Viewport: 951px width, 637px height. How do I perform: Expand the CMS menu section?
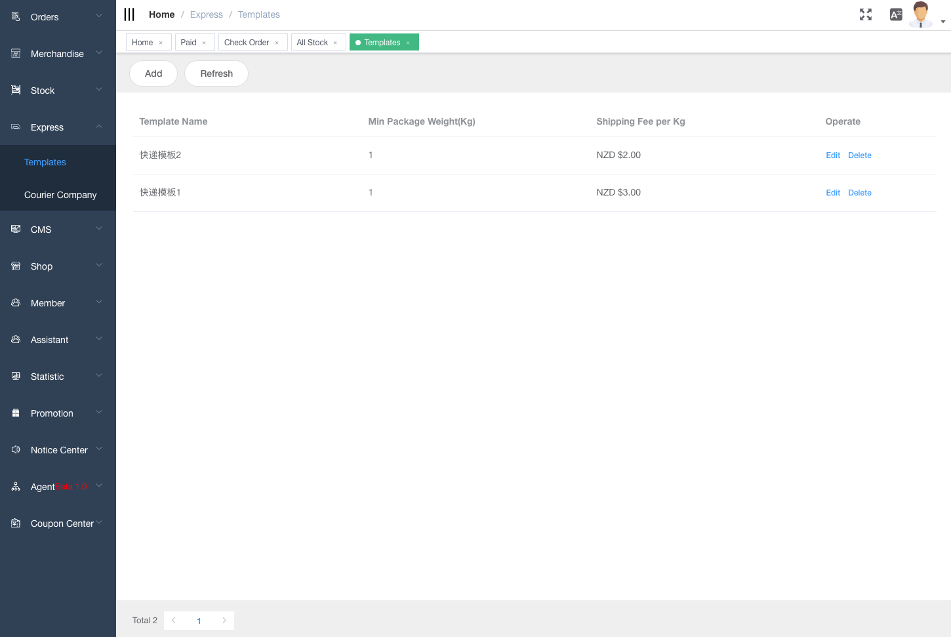coord(58,230)
